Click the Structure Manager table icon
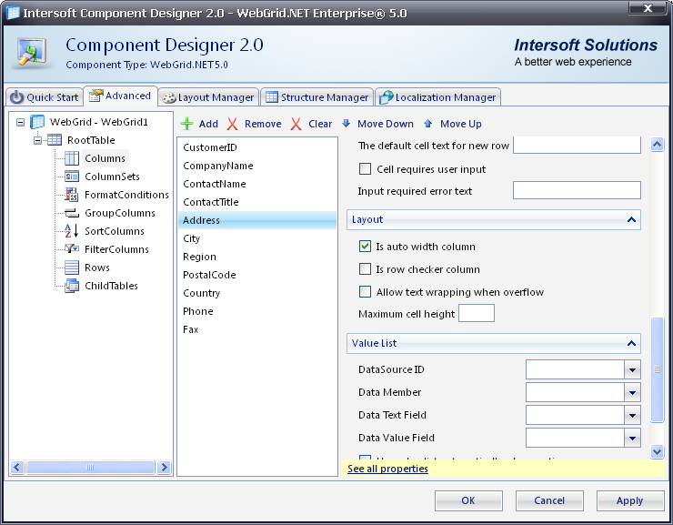673x525 pixels. tap(272, 97)
